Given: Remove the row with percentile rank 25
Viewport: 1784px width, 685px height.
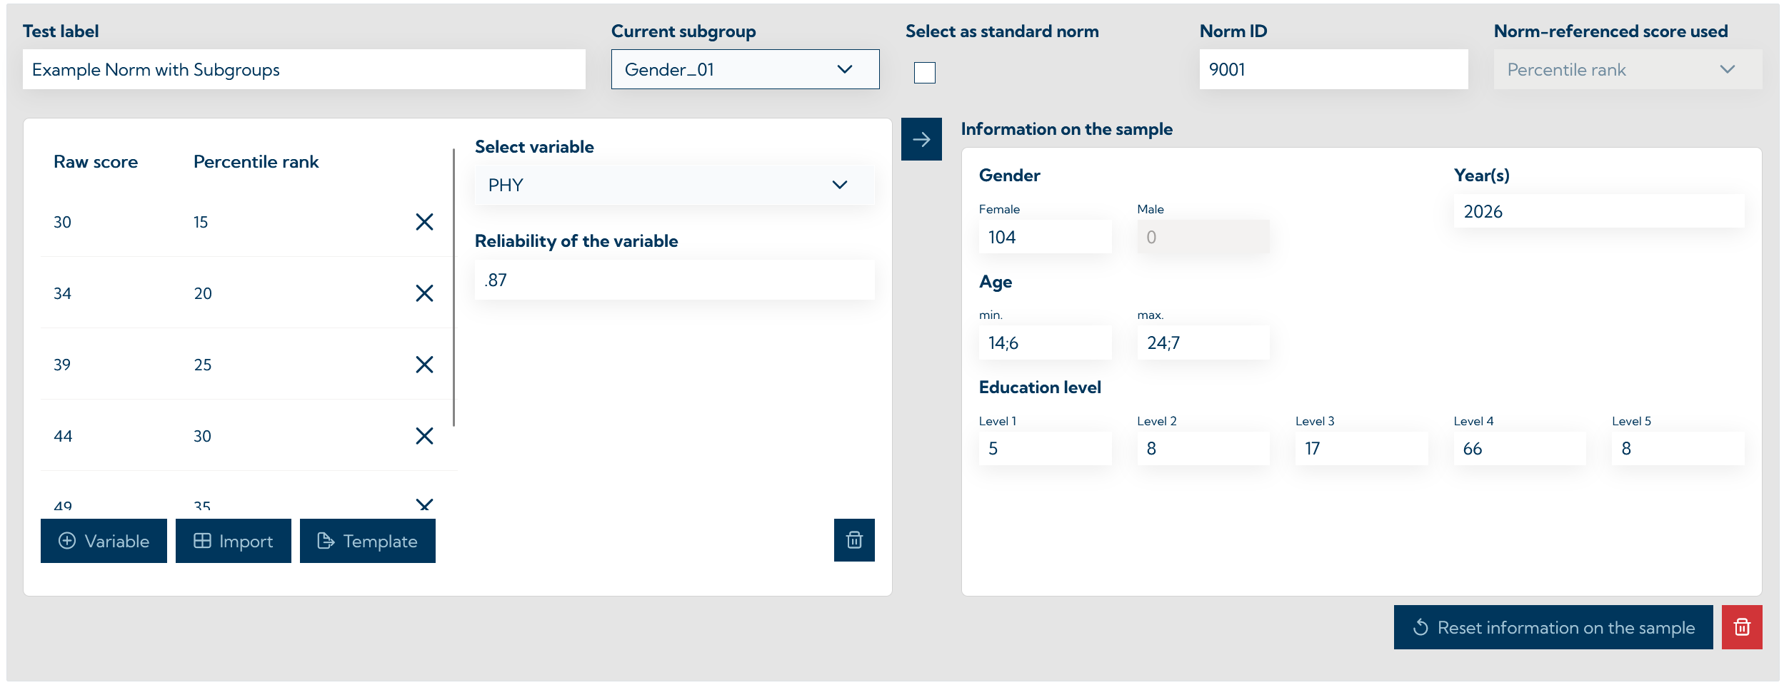Looking at the screenshot, I should (x=424, y=365).
